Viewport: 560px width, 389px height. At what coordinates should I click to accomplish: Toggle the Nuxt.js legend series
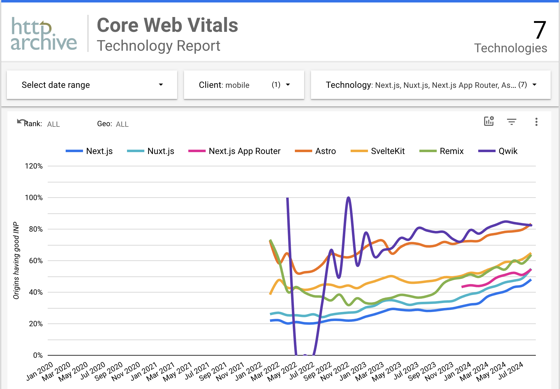coord(151,151)
